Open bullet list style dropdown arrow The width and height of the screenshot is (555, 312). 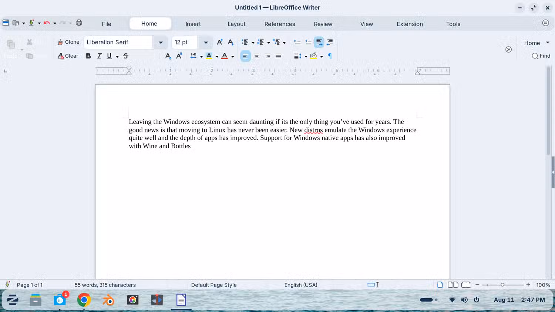coord(253,43)
